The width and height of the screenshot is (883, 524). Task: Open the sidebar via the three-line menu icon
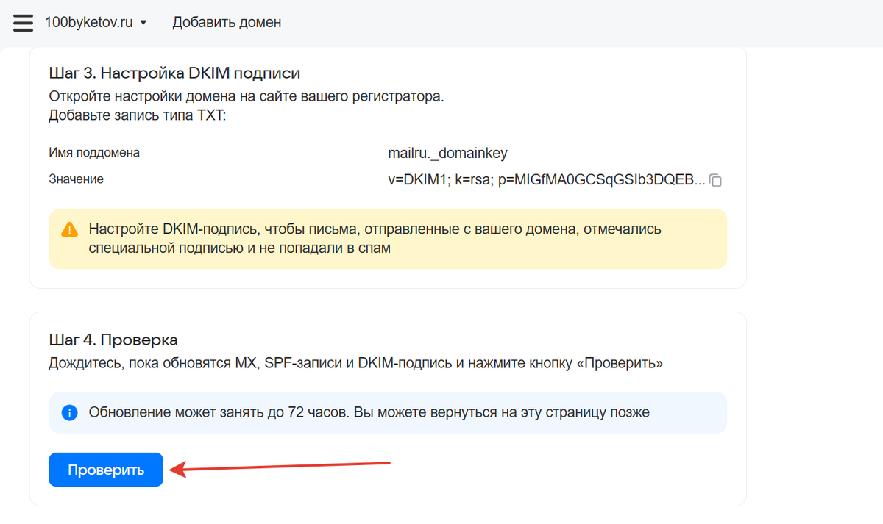(23, 22)
